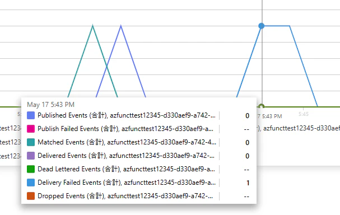Click the legend entry right of the tooltip
The image size is (340, 215).
[299, 128]
